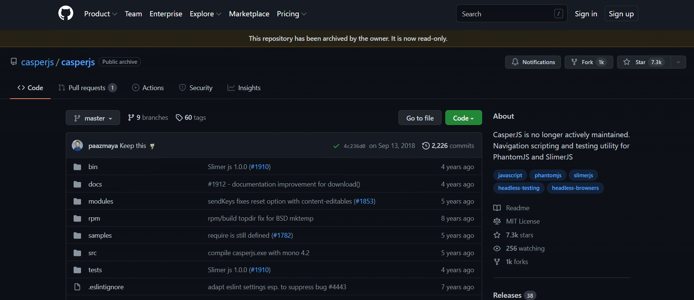Click the rpm folder icon
Image resolution: width=694 pixels, height=300 pixels.
77,218
